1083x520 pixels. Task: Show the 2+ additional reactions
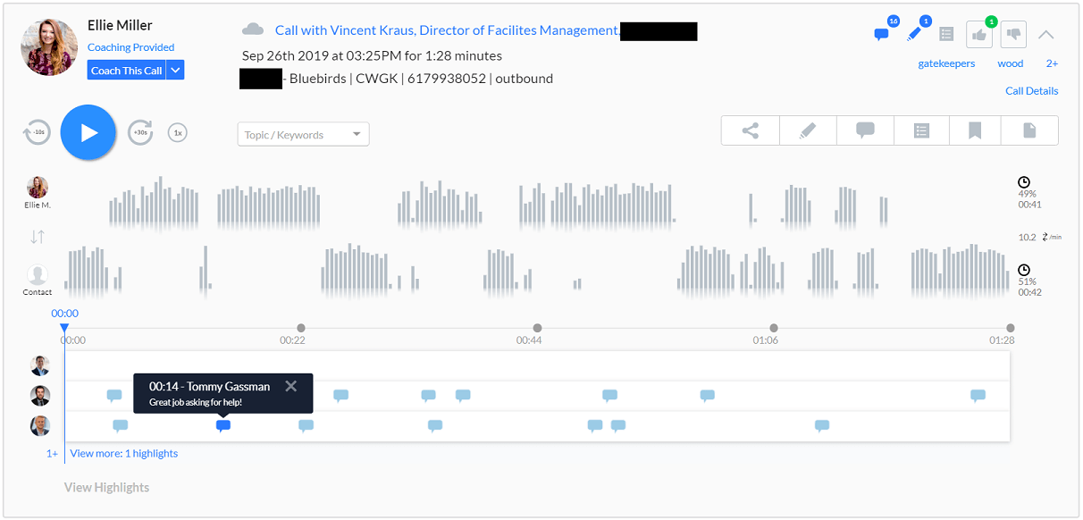tap(1052, 63)
